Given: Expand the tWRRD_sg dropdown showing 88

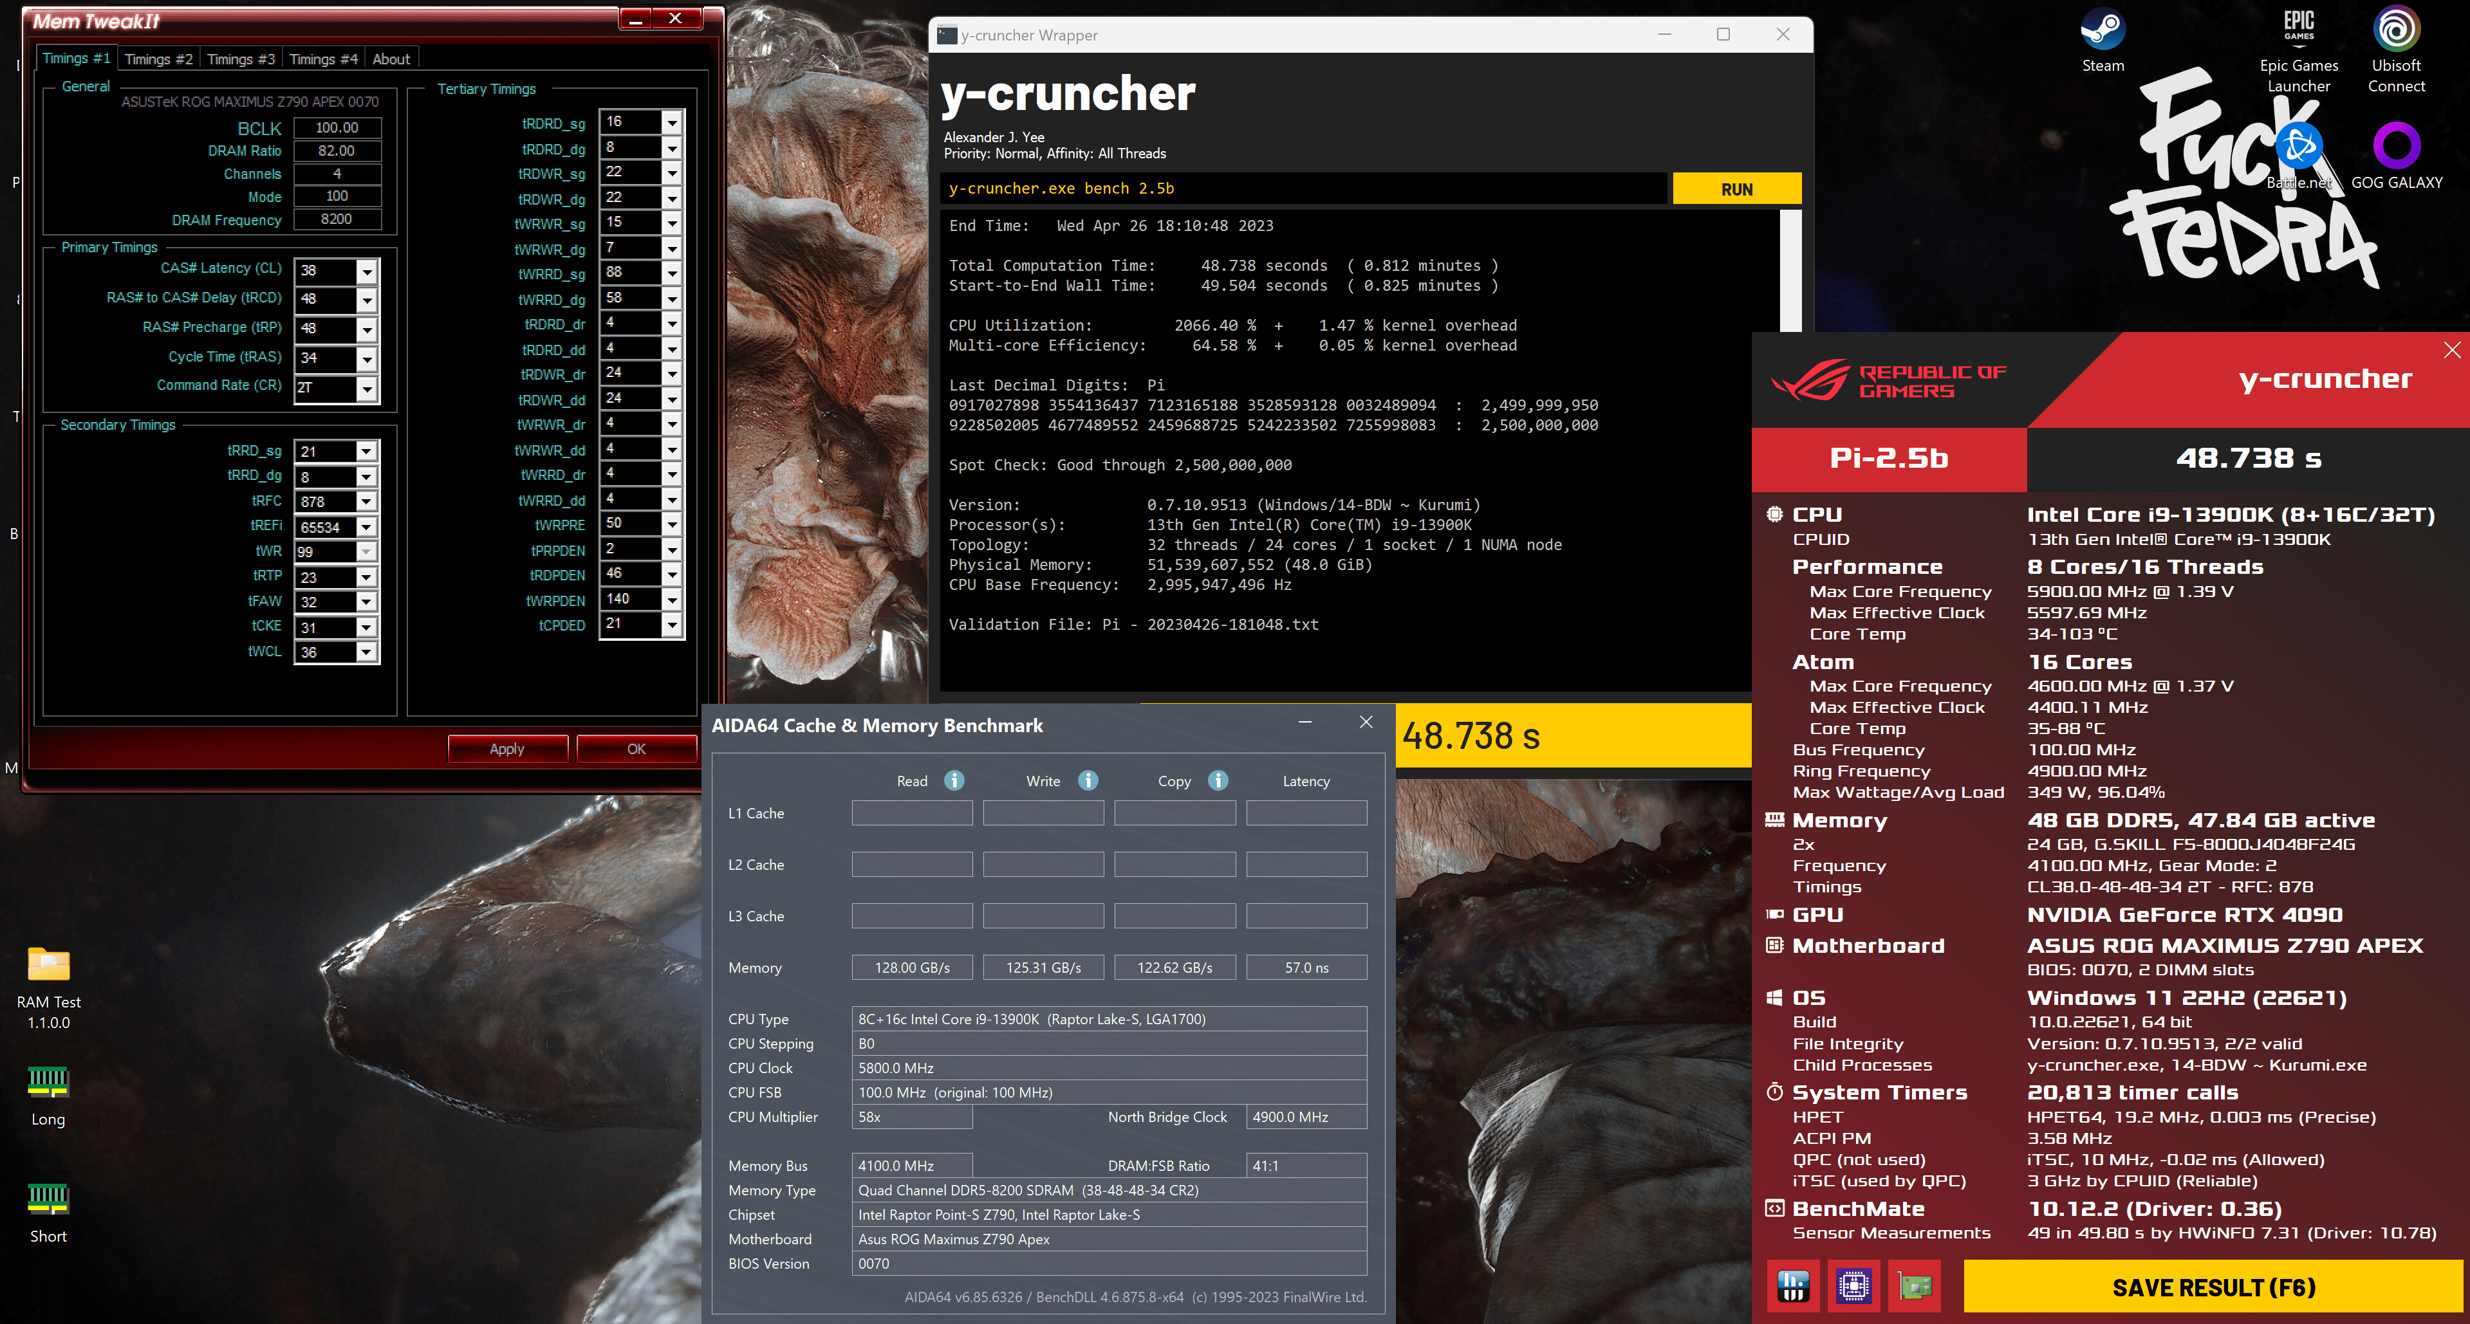Looking at the screenshot, I should pos(672,273).
